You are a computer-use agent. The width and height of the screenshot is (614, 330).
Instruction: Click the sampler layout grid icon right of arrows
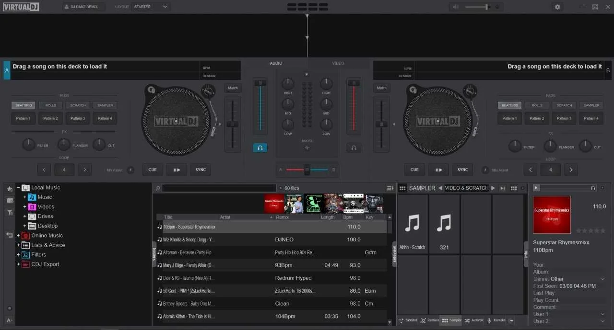(x=514, y=188)
